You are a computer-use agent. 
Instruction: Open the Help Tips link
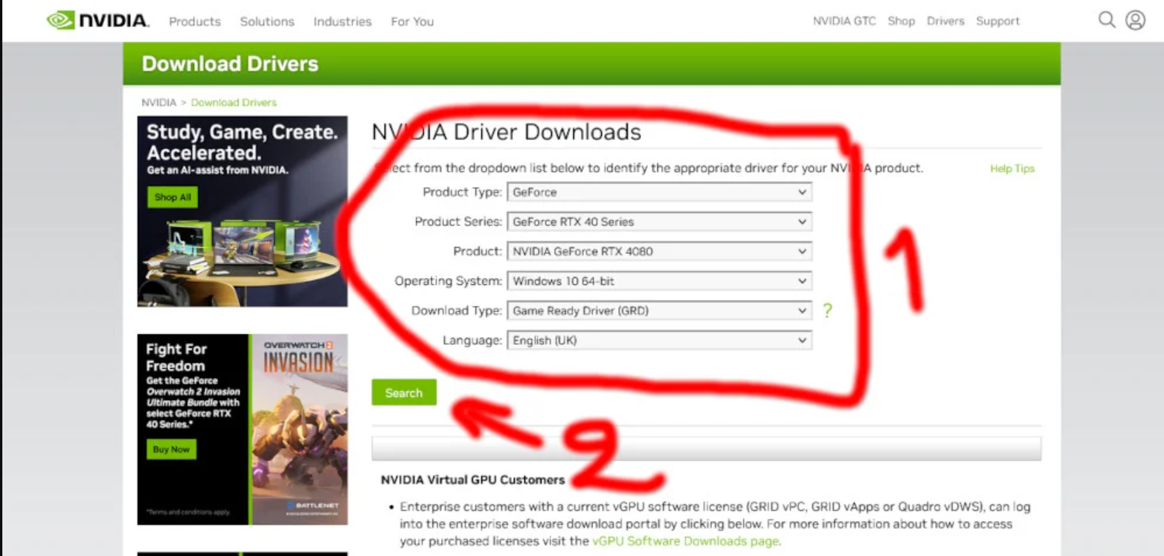point(1012,169)
